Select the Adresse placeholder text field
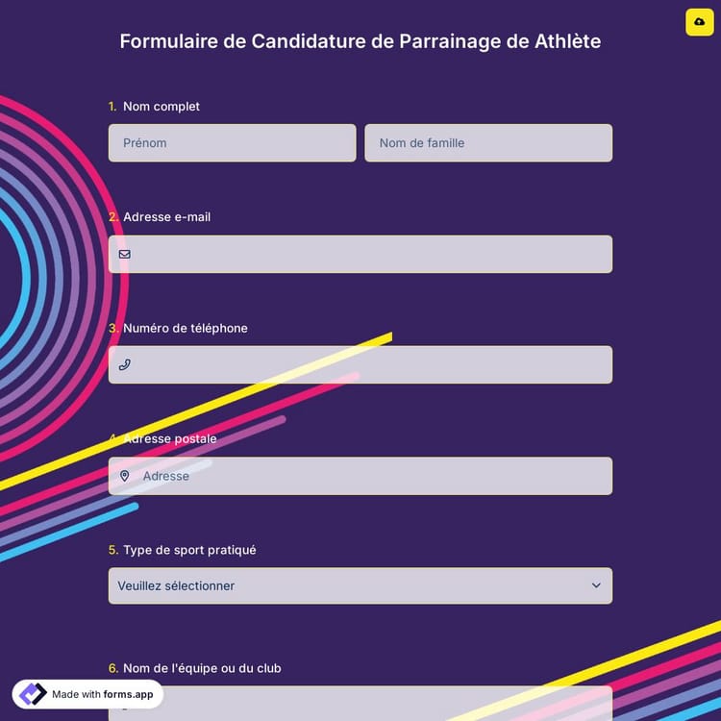Viewport: 721px width, 721px height. coord(370,476)
